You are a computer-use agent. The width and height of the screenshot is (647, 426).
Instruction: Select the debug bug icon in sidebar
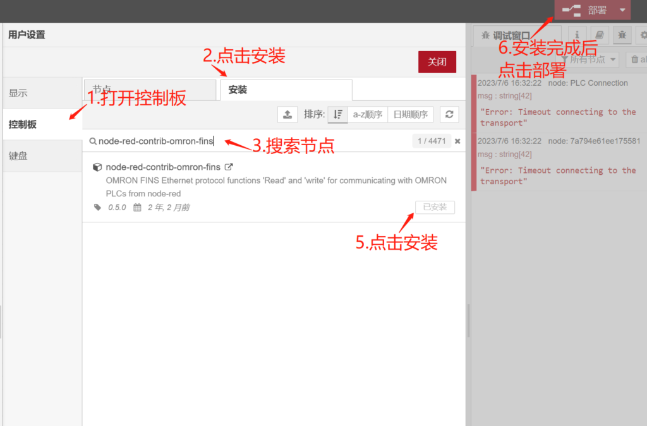click(x=622, y=36)
